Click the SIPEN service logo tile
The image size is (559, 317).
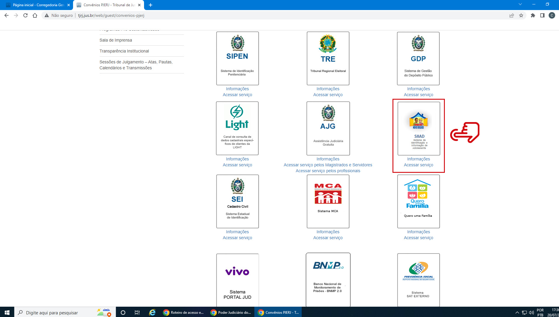pyautogui.click(x=237, y=58)
